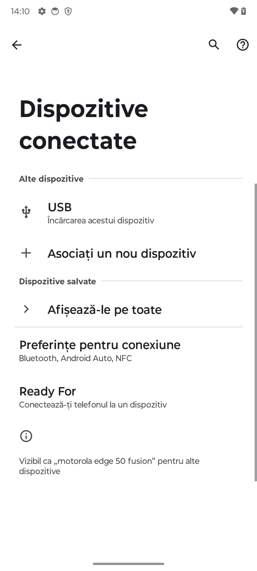Tap the settings gear status icon
The width and height of the screenshot is (257, 571).
[x=42, y=11]
